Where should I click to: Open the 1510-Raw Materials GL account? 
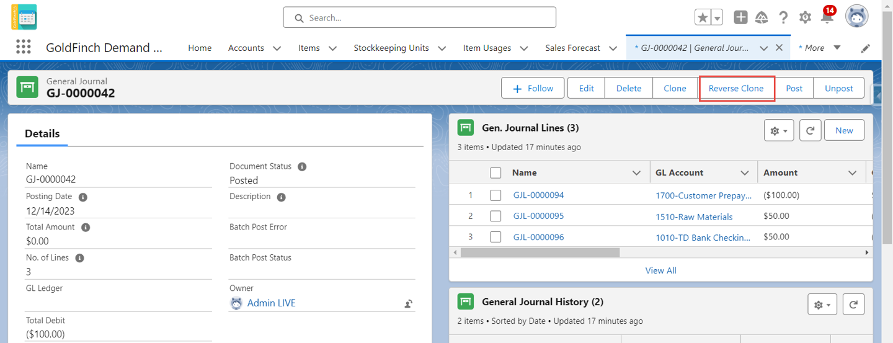tap(694, 216)
